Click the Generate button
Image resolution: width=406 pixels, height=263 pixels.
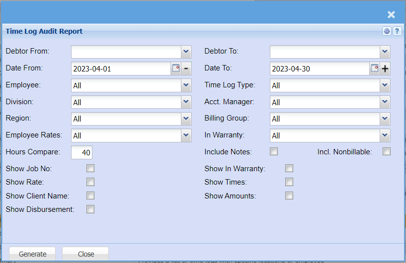tap(33, 254)
